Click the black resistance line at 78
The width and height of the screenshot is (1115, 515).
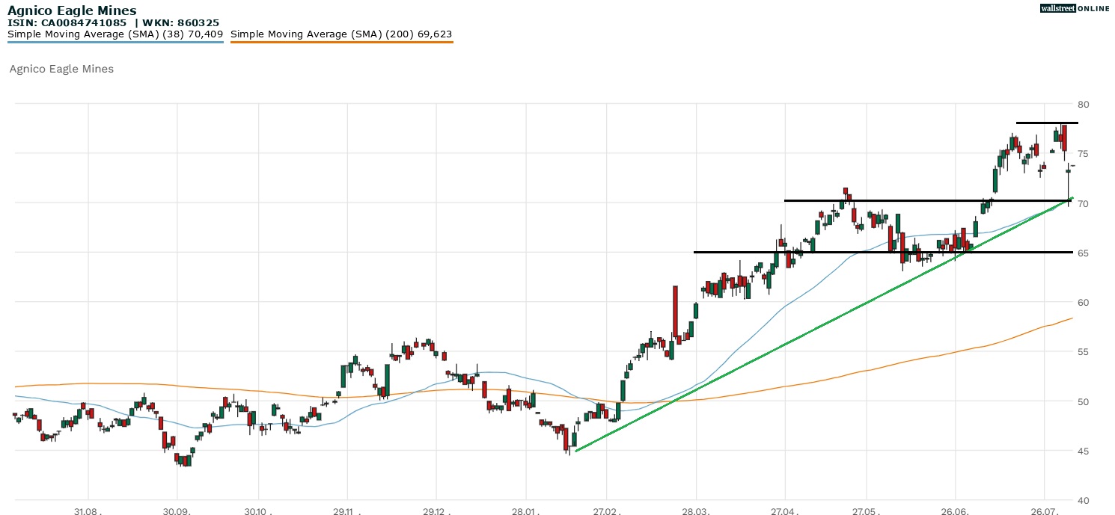pyautogui.click(x=1047, y=123)
